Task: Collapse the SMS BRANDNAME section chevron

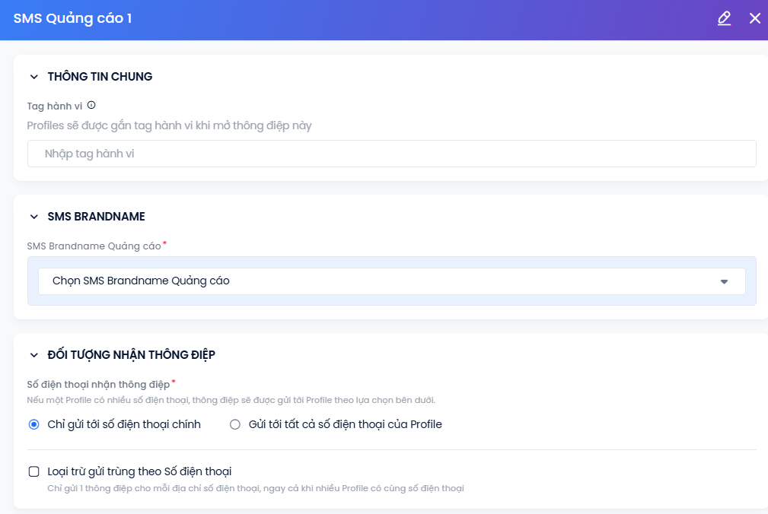Action: pyautogui.click(x=33, y=217)
